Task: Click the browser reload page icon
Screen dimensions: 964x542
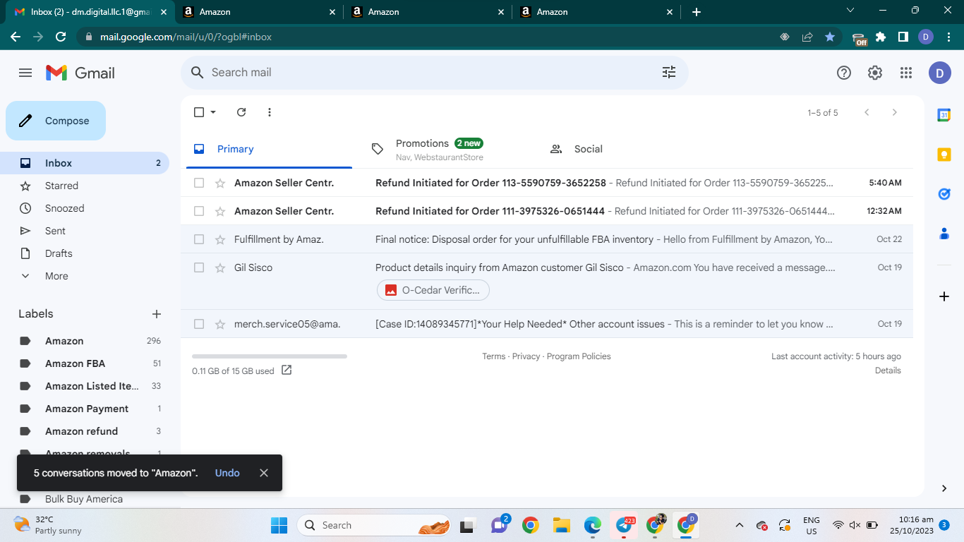Action: pyautogui.click(x=61, y=37)
